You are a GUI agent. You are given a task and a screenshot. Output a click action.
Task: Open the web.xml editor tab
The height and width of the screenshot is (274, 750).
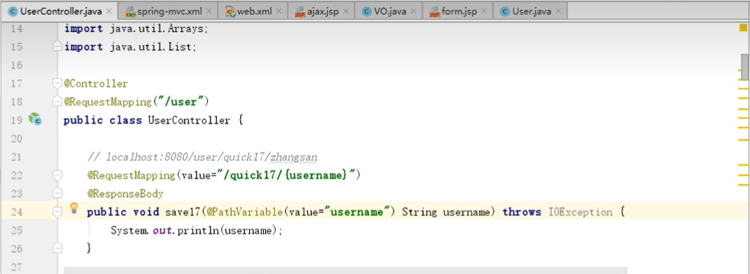253,10
